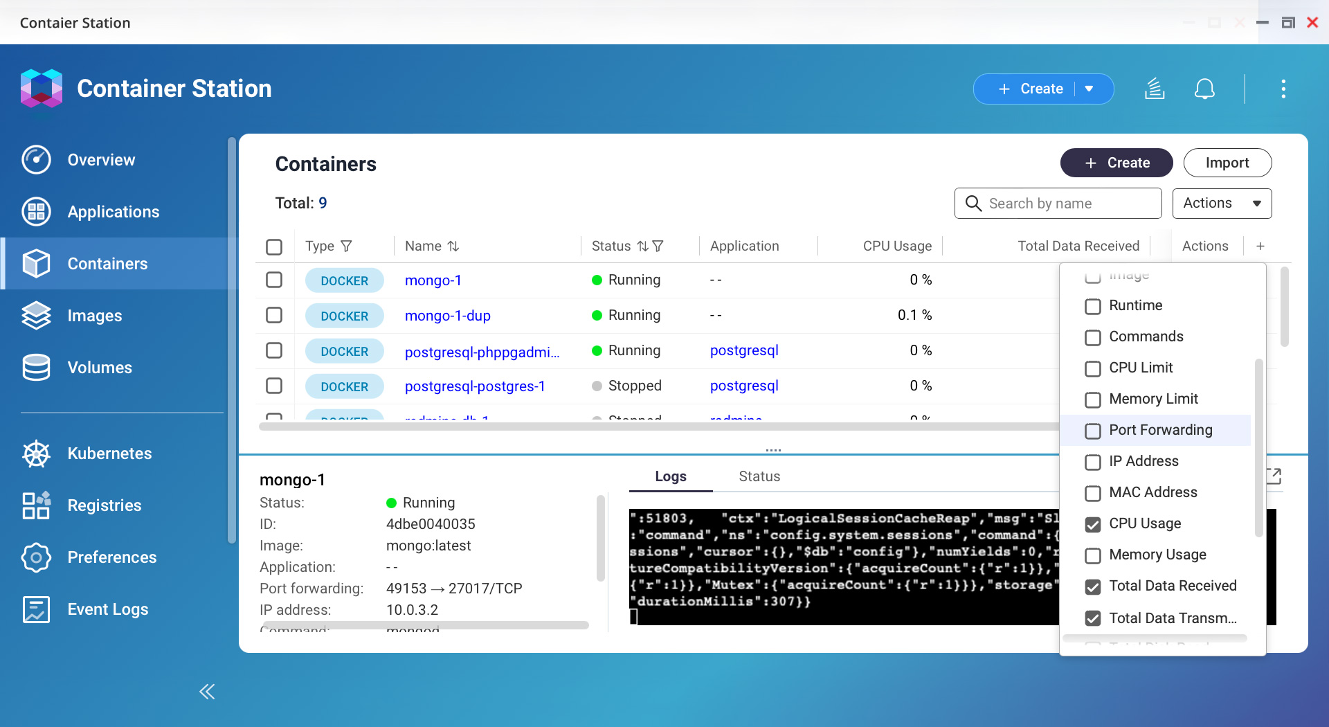
Task: Expand the Actions dropdown
Action: tap(1222, 203)
